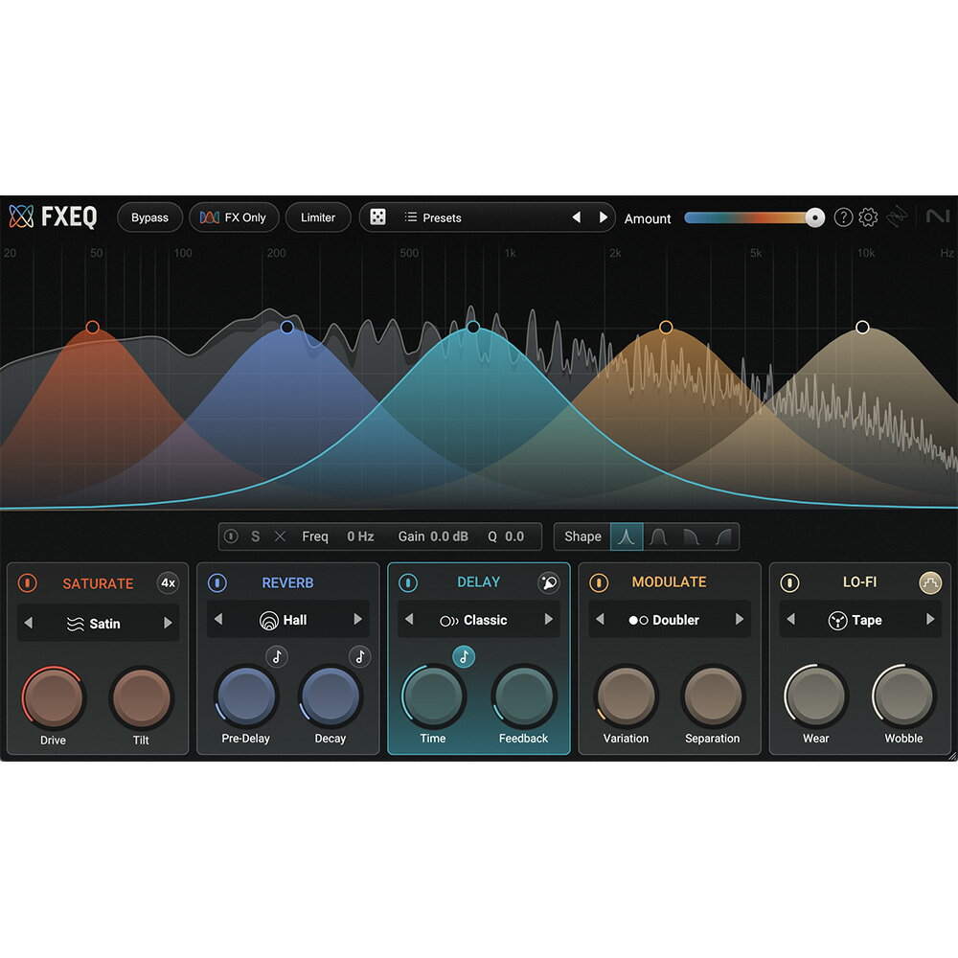Viewport: 958px width, 958px height.
Task: Select the Delay module panel title
Action: click(x=478, y=582)
